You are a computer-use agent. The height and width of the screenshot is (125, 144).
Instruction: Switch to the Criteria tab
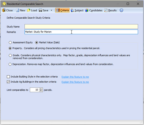pyautogui.click(x=63, y=10)
